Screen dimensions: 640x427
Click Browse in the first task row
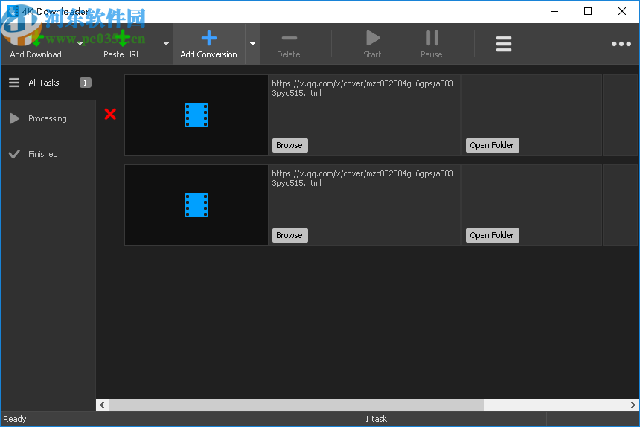(x=289, y=145)
